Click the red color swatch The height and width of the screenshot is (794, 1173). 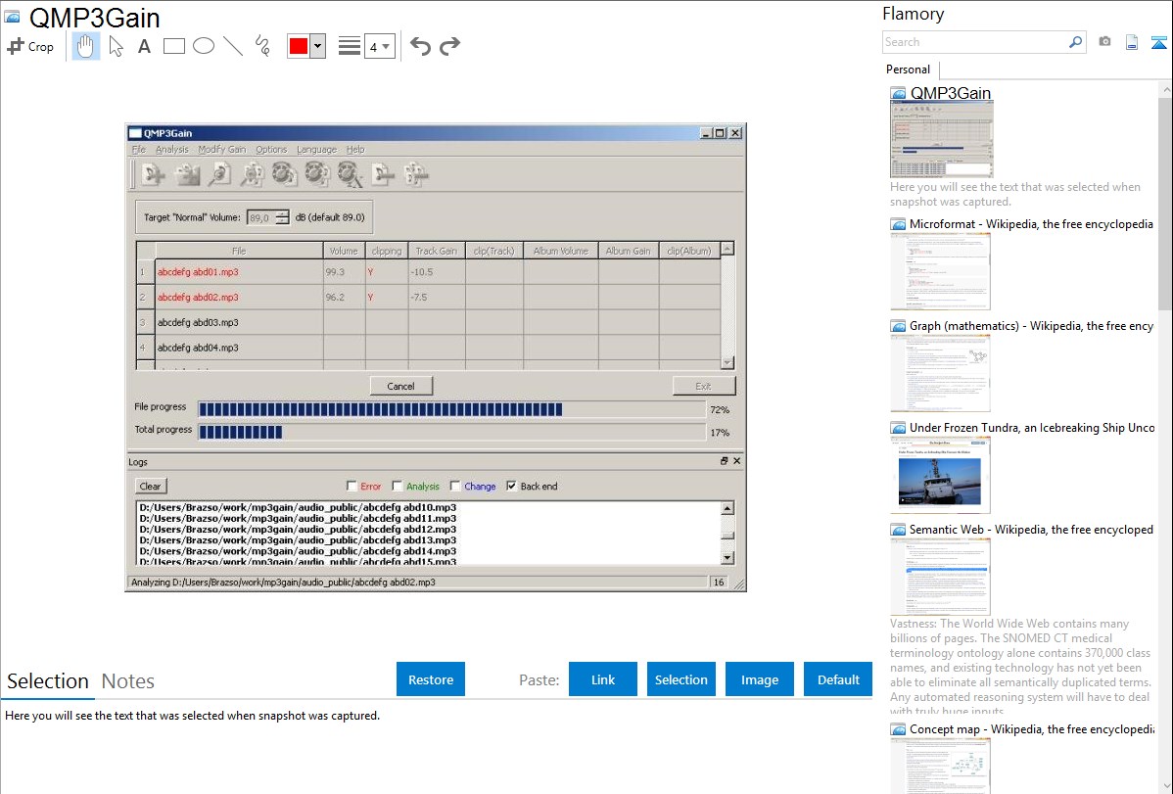299,46
